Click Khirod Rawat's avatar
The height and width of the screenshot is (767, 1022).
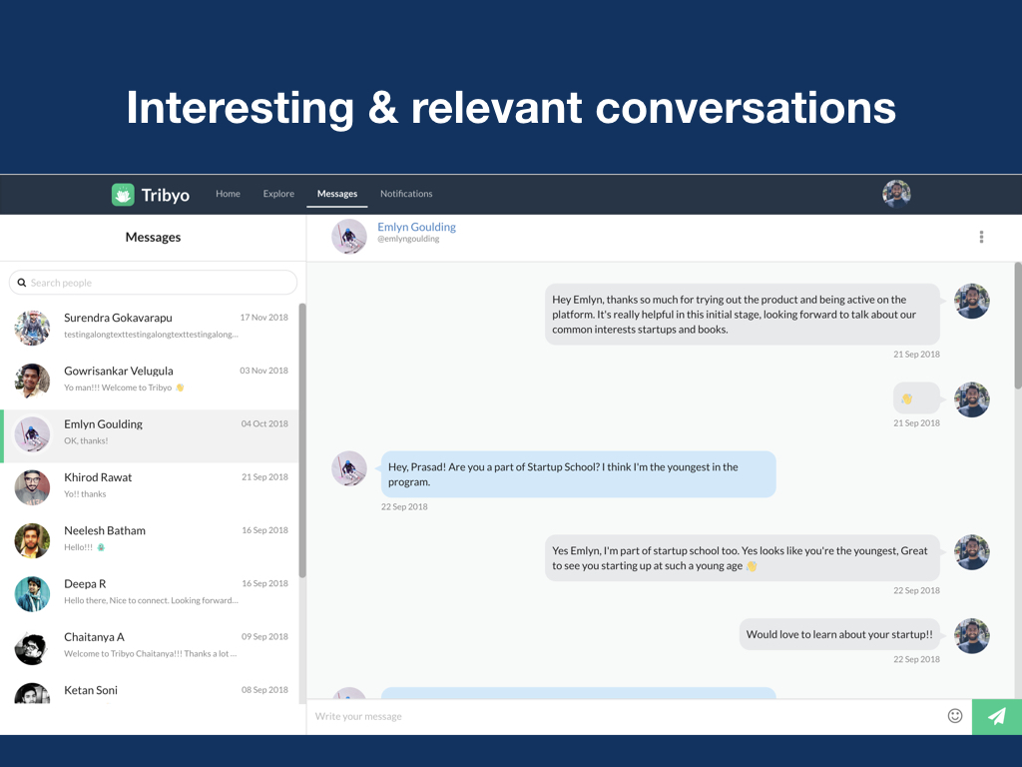click(32, 487)
